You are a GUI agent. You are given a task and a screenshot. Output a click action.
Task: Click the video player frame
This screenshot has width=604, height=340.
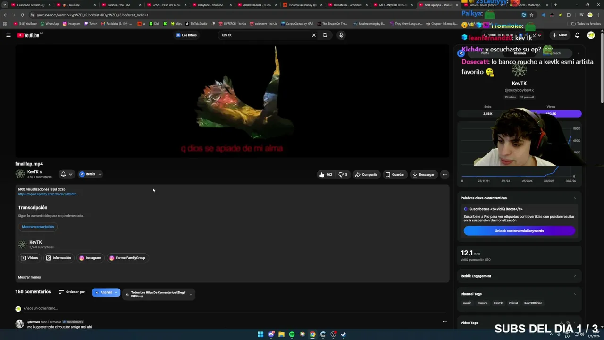pyautogui.click(x=232, y=101)
